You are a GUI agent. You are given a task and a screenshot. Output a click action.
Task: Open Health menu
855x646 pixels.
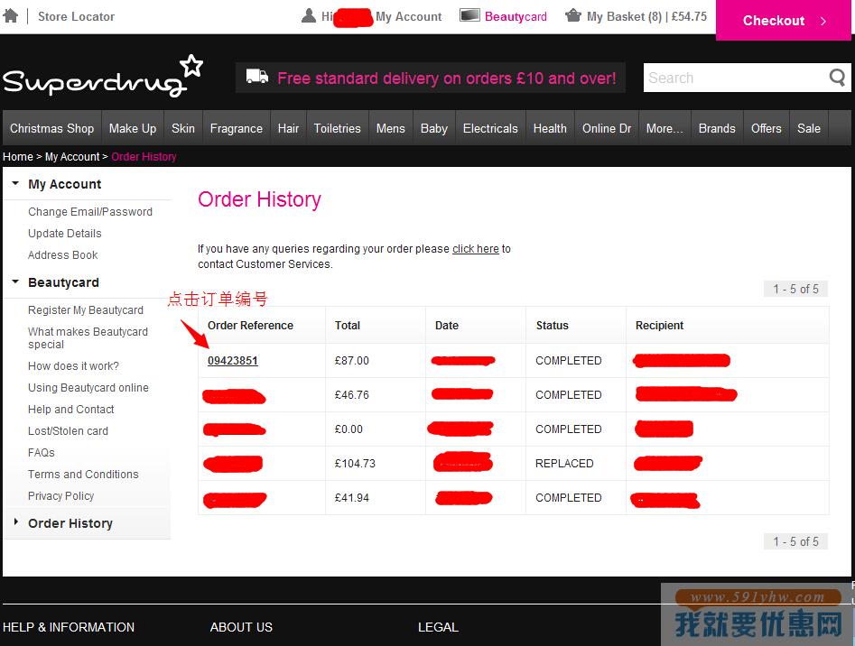point(550,128)
